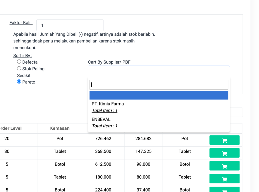Click Total Item under ENSEVAL
Image resolution: width=259 pixels, height=192 pixels.
[x=104, y=126]
